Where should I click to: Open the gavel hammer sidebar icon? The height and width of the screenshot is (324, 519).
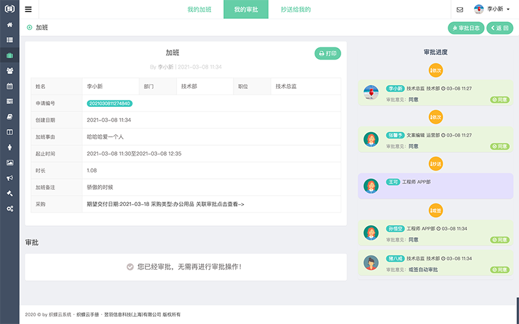[x=10, y=193]
